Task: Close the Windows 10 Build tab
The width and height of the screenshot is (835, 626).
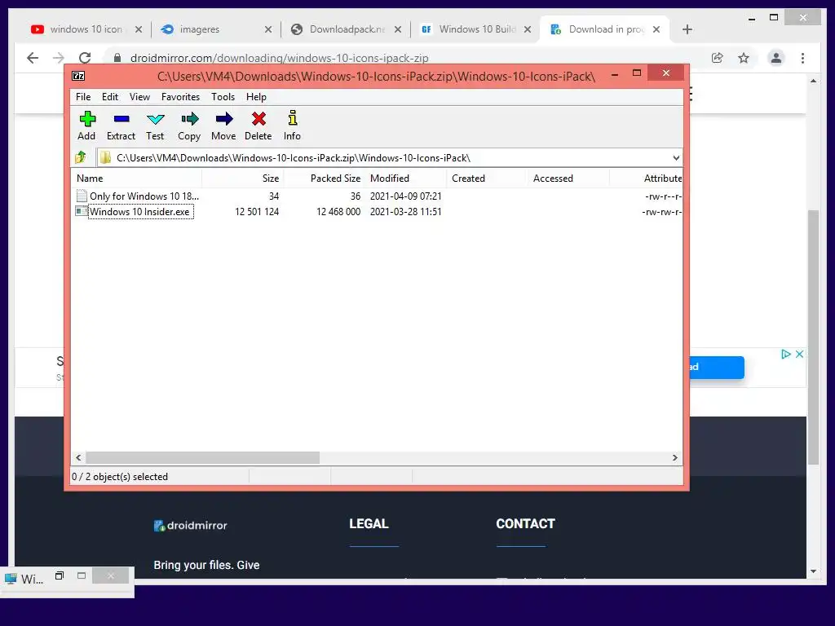Action: (528, 29)
